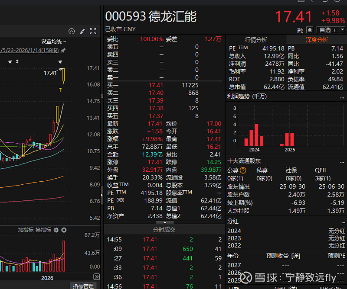
Task: Click the 换手 value 20.33%
Action: click(x=153, y=177)
